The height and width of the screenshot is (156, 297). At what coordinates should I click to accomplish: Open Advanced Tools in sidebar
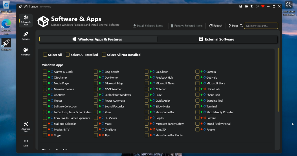tap(26, 127)
